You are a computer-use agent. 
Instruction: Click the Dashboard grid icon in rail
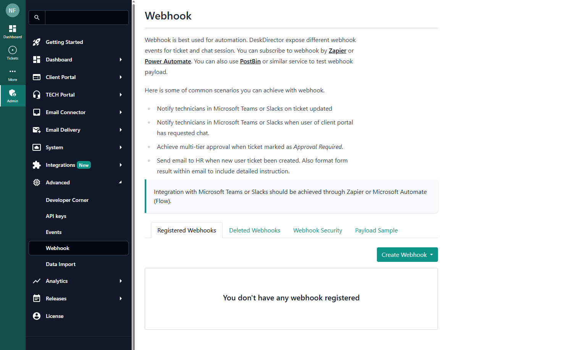(13, 29)
